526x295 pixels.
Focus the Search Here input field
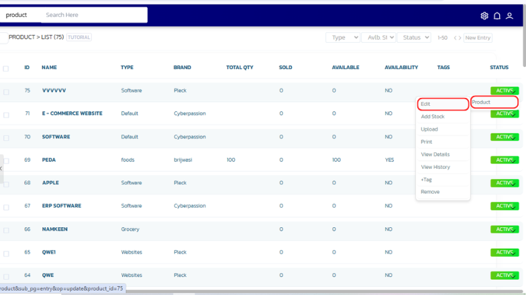click(94, 15)
